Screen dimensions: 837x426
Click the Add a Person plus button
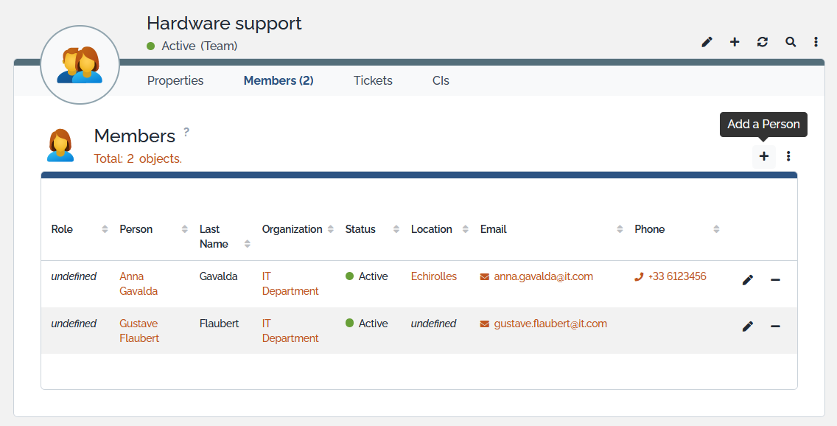[x=764, y=156]
